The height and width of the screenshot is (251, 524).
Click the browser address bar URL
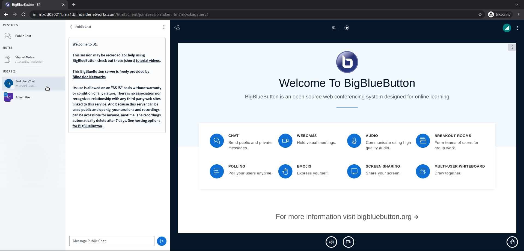coord(123,14)
